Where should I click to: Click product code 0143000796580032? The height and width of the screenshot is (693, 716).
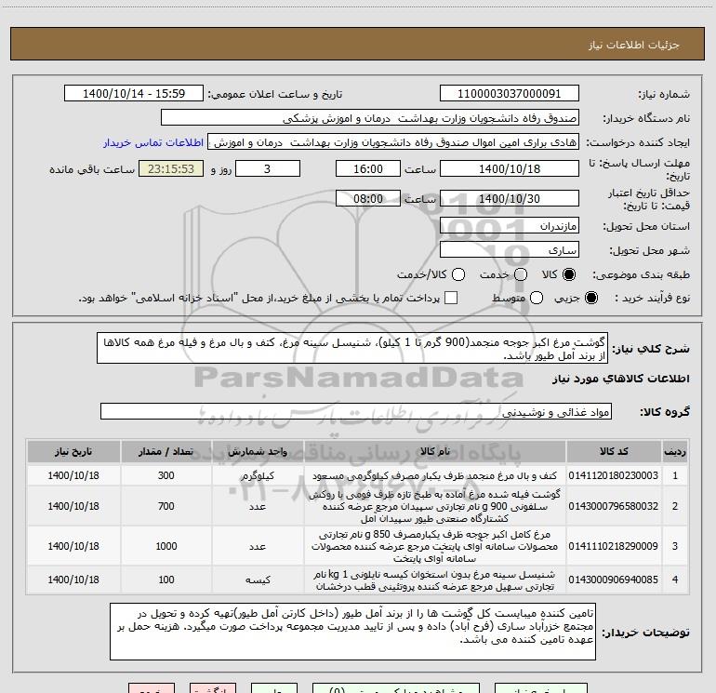[614, 506]
